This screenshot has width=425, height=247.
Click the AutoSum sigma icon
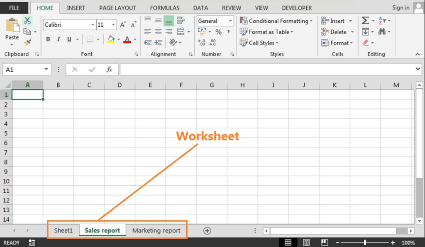[x=365, y=21]
